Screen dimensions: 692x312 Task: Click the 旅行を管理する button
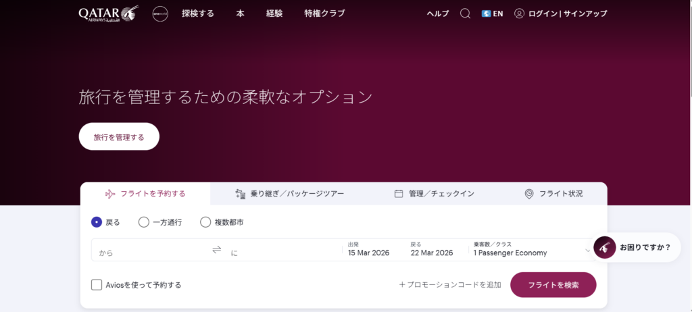pos(119,137)
